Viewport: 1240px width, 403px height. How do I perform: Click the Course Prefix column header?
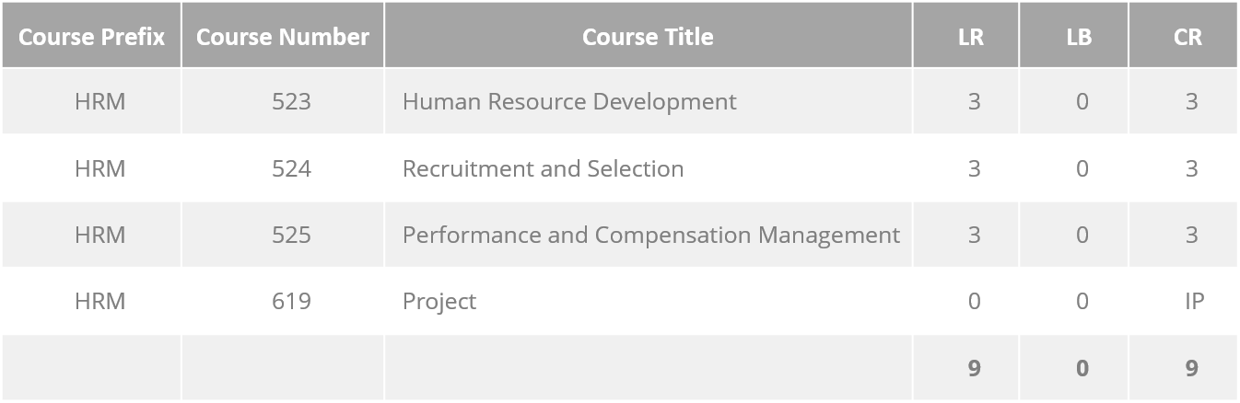[x=91, y=37]
